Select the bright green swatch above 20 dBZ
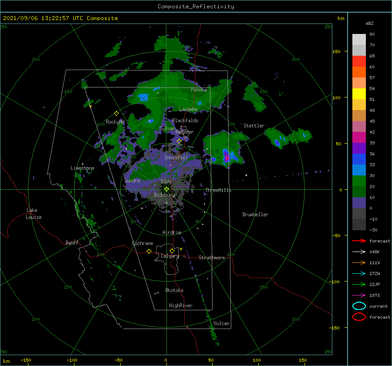Image resolution: width=392 pixels, height=366 pixels. (359, 181)
